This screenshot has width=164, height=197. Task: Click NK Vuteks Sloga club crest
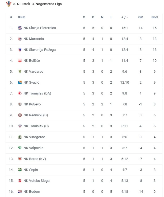(x=20, y=181)
